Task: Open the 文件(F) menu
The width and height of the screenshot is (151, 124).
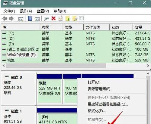Action: tap(9, 11)
